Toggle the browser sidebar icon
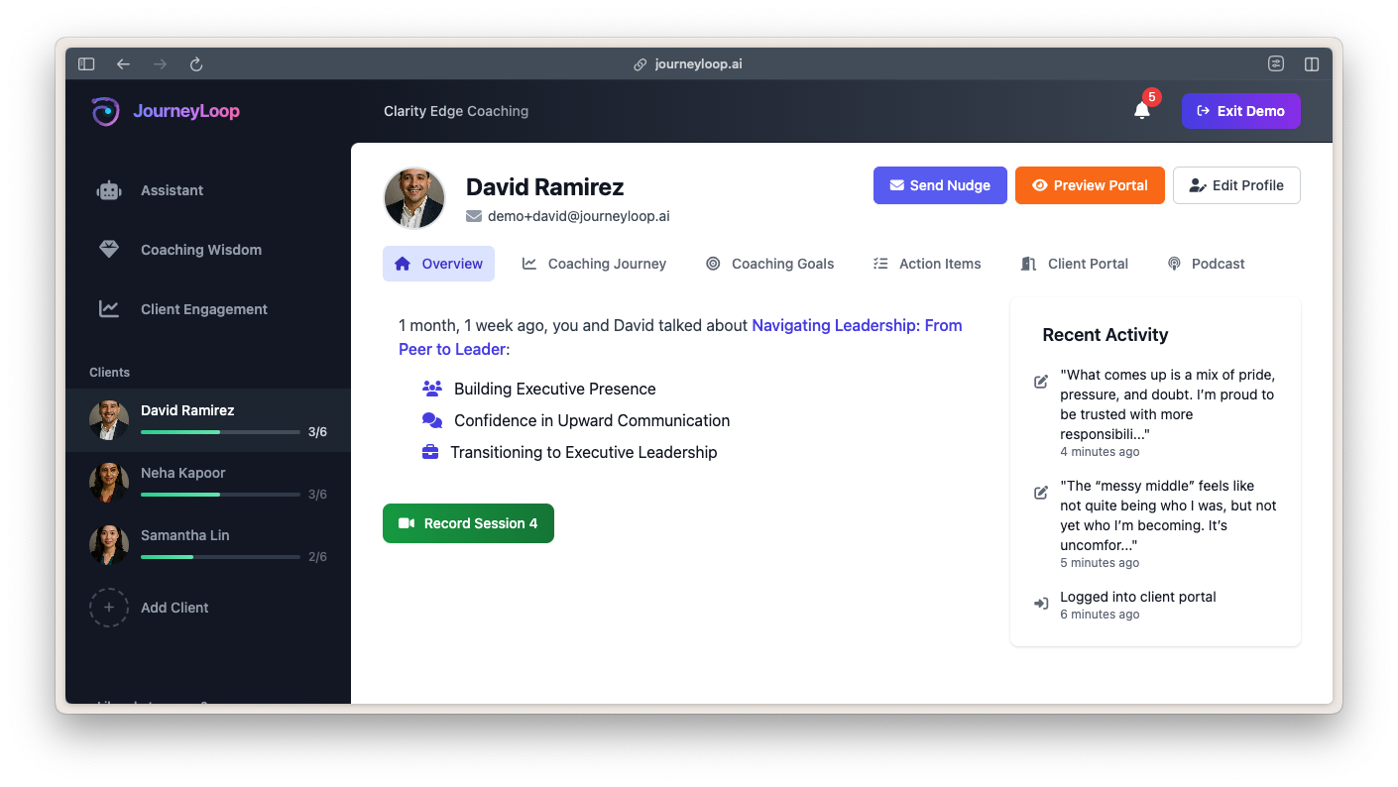1398x787 pixels. pyautogui.click(x=86, y=64)
